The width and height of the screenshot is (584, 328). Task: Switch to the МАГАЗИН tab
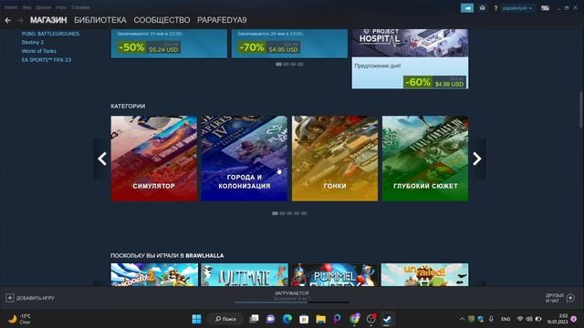pyautogui.click(x=48, y=20)
